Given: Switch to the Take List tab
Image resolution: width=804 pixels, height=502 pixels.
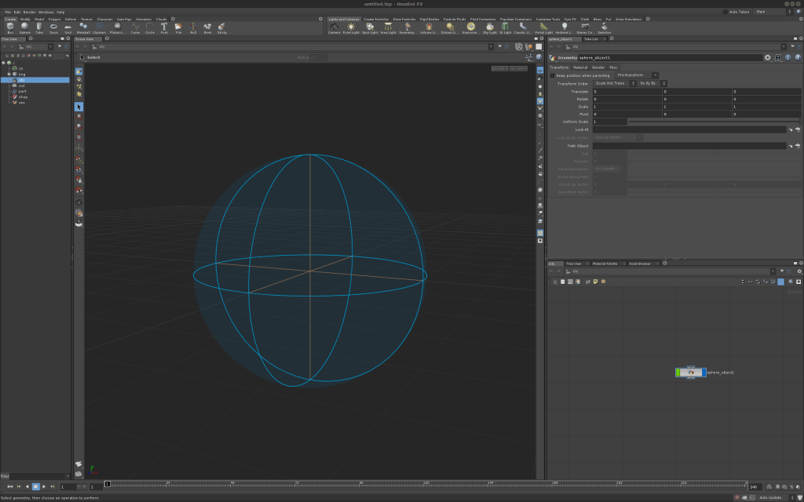Looking at the screenshot, I should 590,38.
